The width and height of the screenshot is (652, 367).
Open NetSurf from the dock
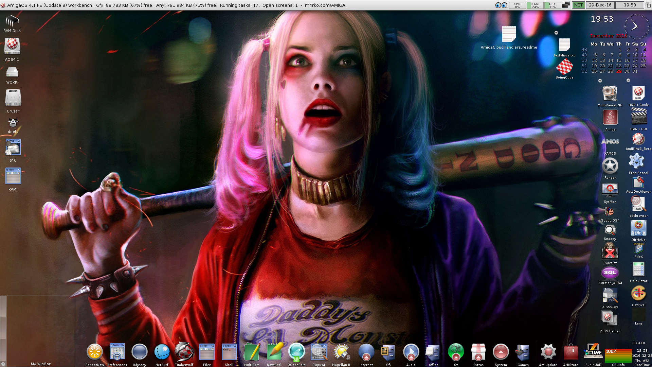[162, 352]
